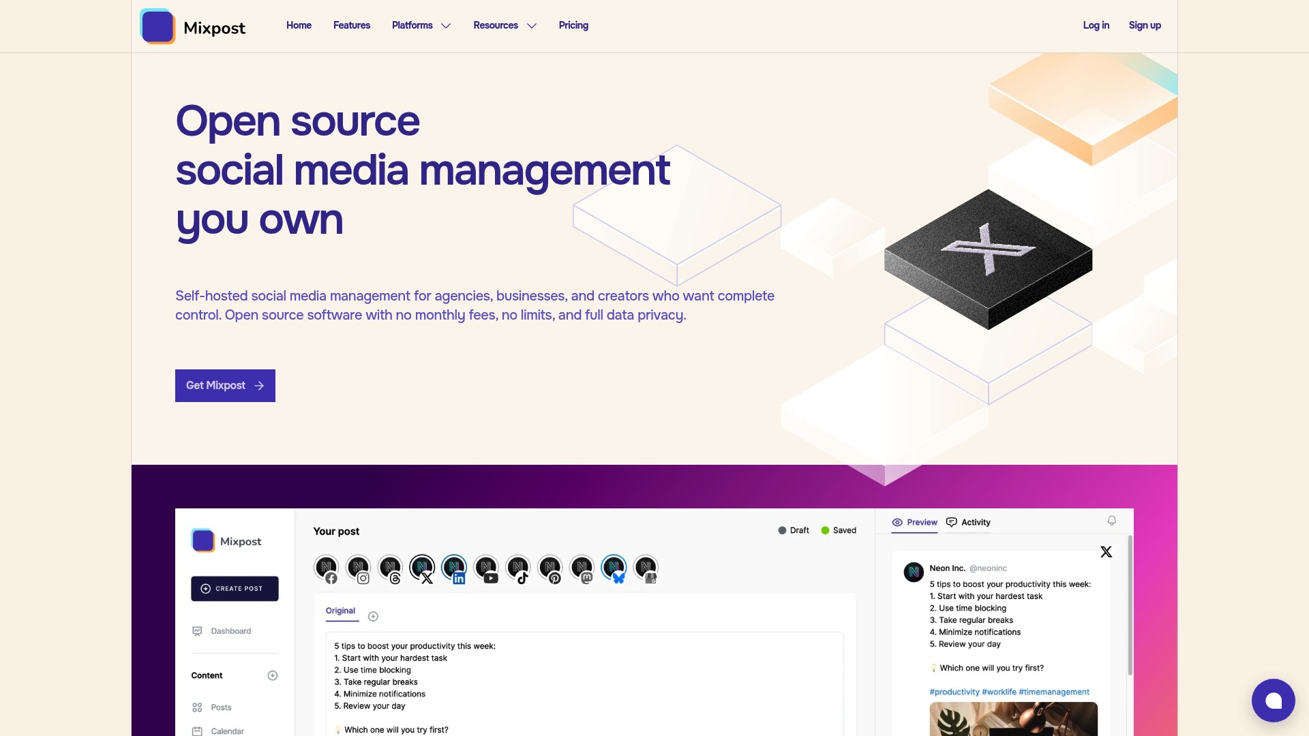Image resolution: width=1309 pixels, height=736 pixels.
Task: Click the plus icon beside Content
Action: point(273,675)
